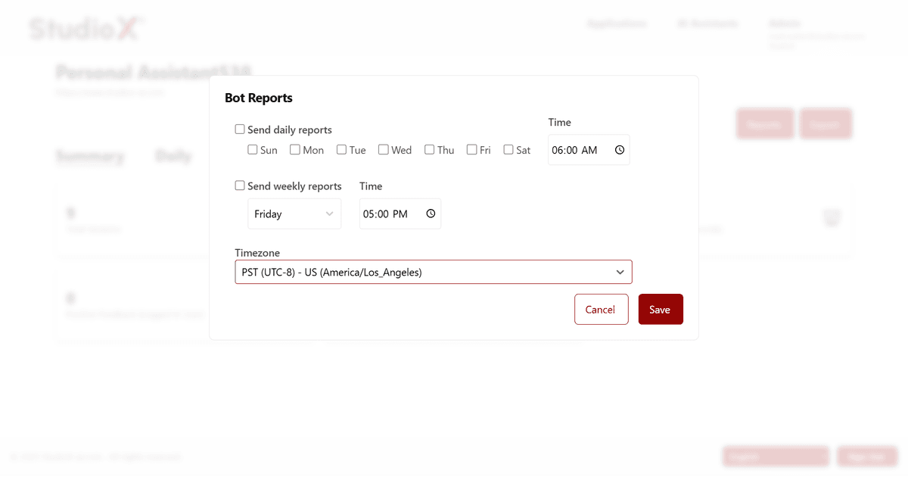Viewport: 908px width, 477px height.
Task: Click the clock icon next to daily report time
Action: coord(619,150)
